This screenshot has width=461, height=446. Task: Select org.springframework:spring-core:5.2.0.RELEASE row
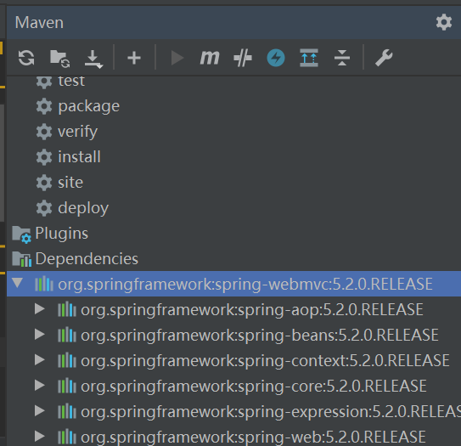233,386
